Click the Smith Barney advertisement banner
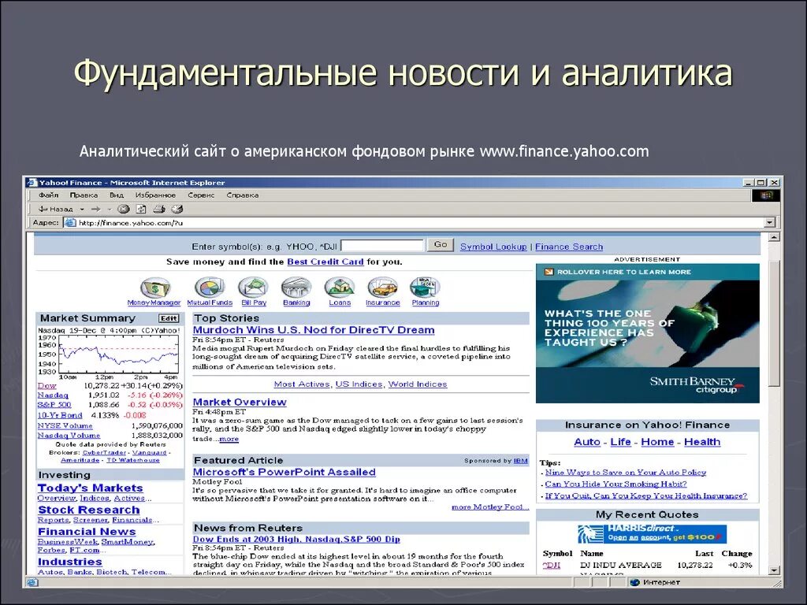807x605 pixels. click(648, 333)
